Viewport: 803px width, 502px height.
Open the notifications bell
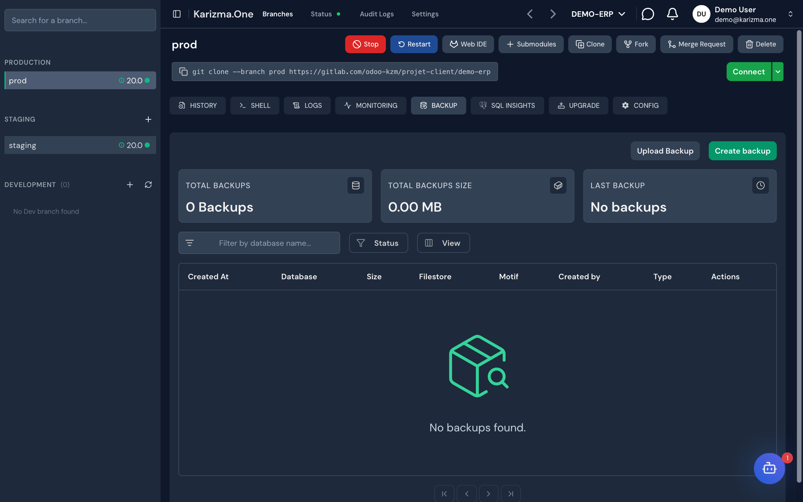[x=672, y=14]
